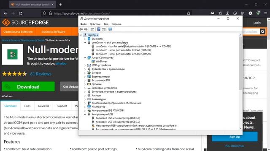Expand the Bluetooth device category
270x151 pixels.
(85, 39)
